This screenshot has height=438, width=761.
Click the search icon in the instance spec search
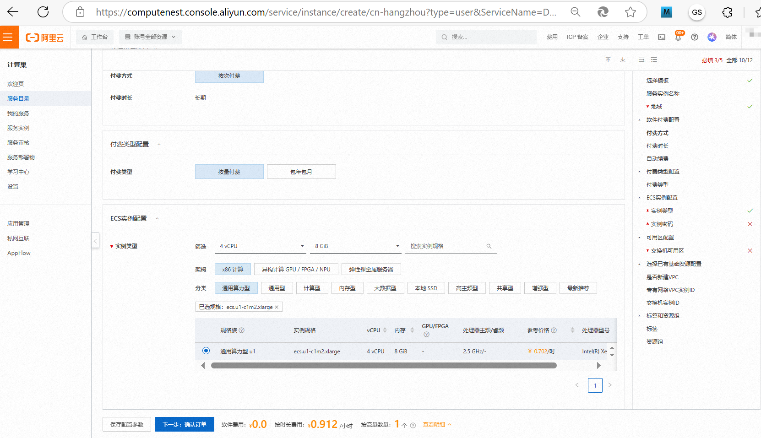coord(489,246)
